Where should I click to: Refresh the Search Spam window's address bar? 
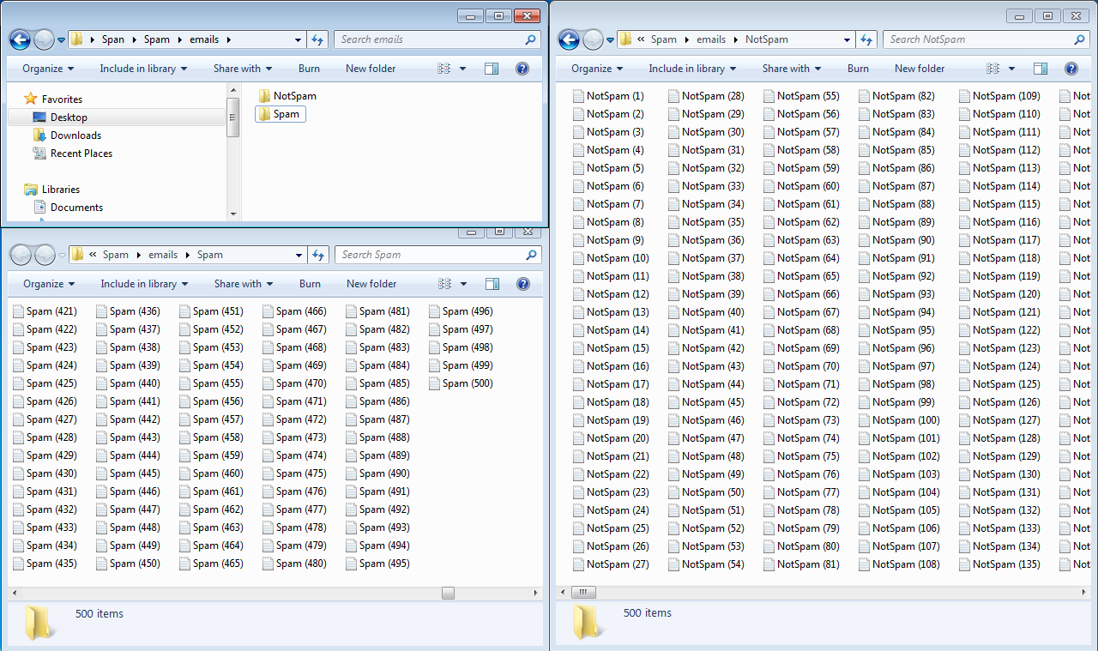pos(318,255)
